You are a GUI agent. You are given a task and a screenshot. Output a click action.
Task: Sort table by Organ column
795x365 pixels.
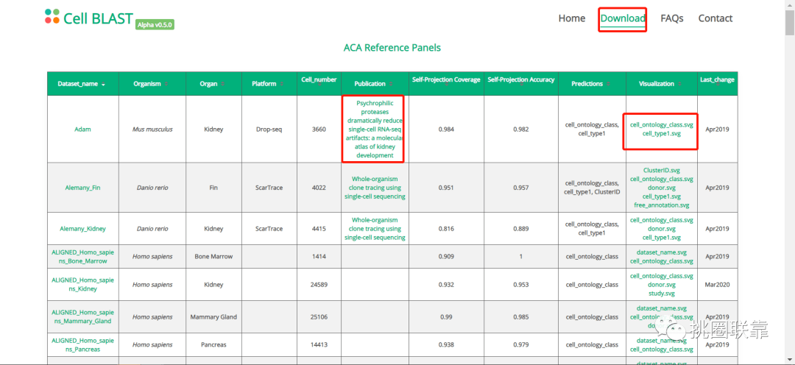click(213, 84)
